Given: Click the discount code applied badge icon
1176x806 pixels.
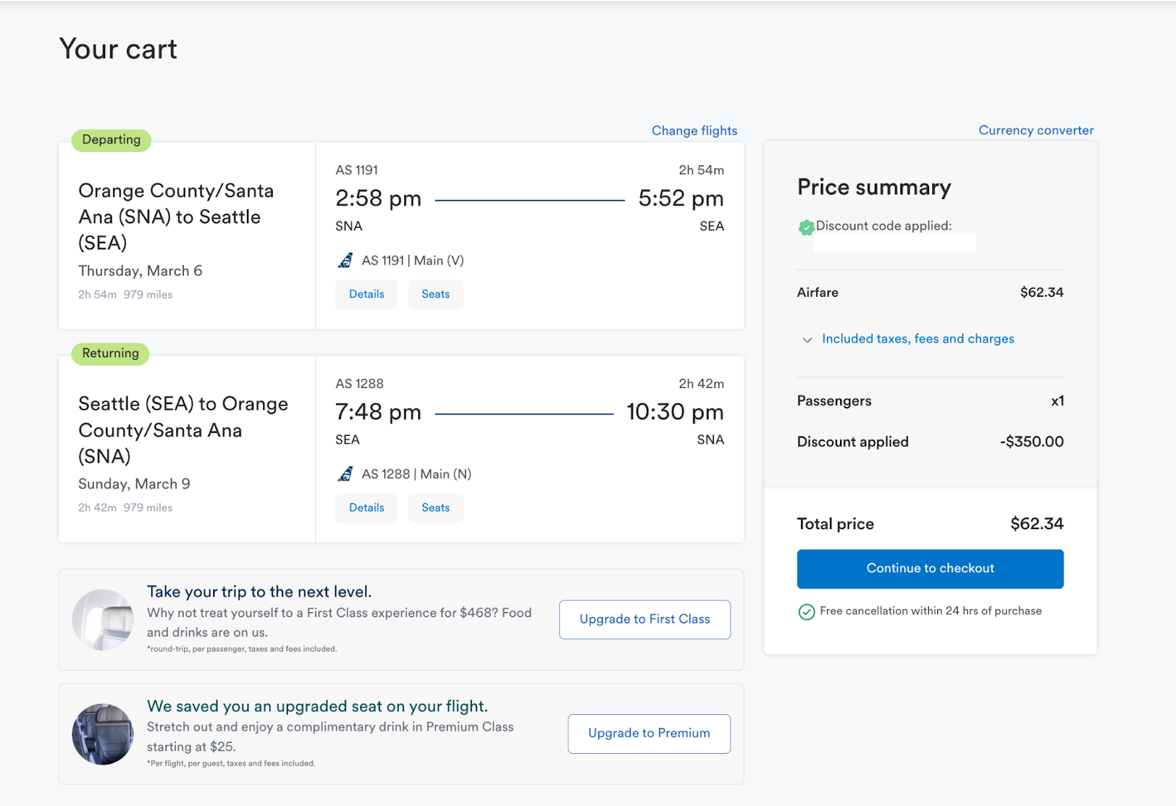Looking at the screenshot, I should 806,227.
